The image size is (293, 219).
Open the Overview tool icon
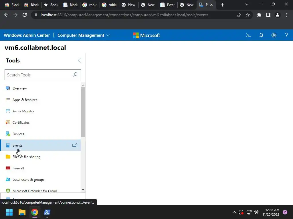[8, 88]
